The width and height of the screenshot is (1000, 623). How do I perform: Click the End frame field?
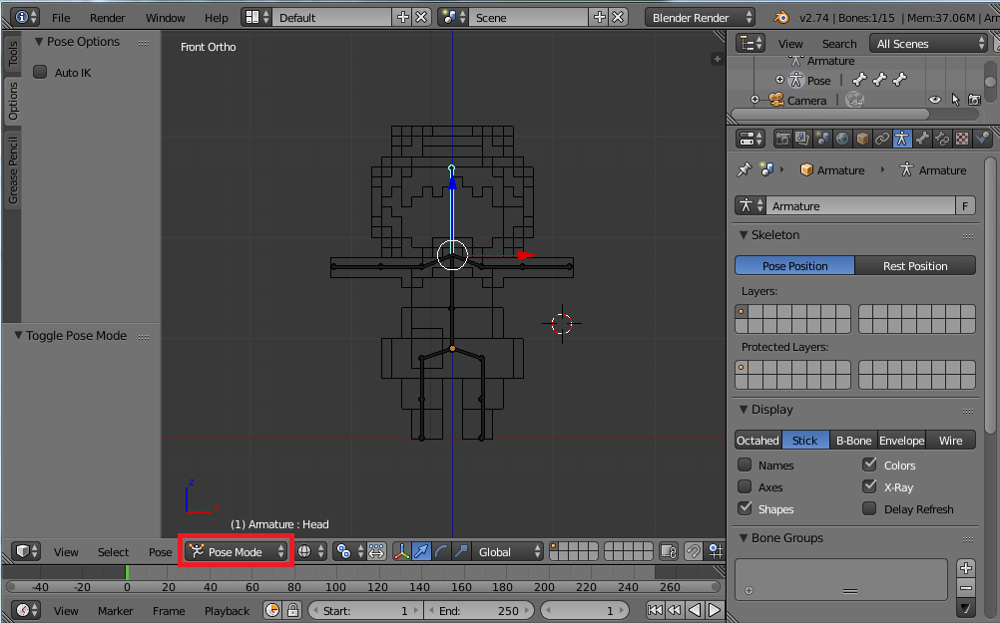pos(478,610)
